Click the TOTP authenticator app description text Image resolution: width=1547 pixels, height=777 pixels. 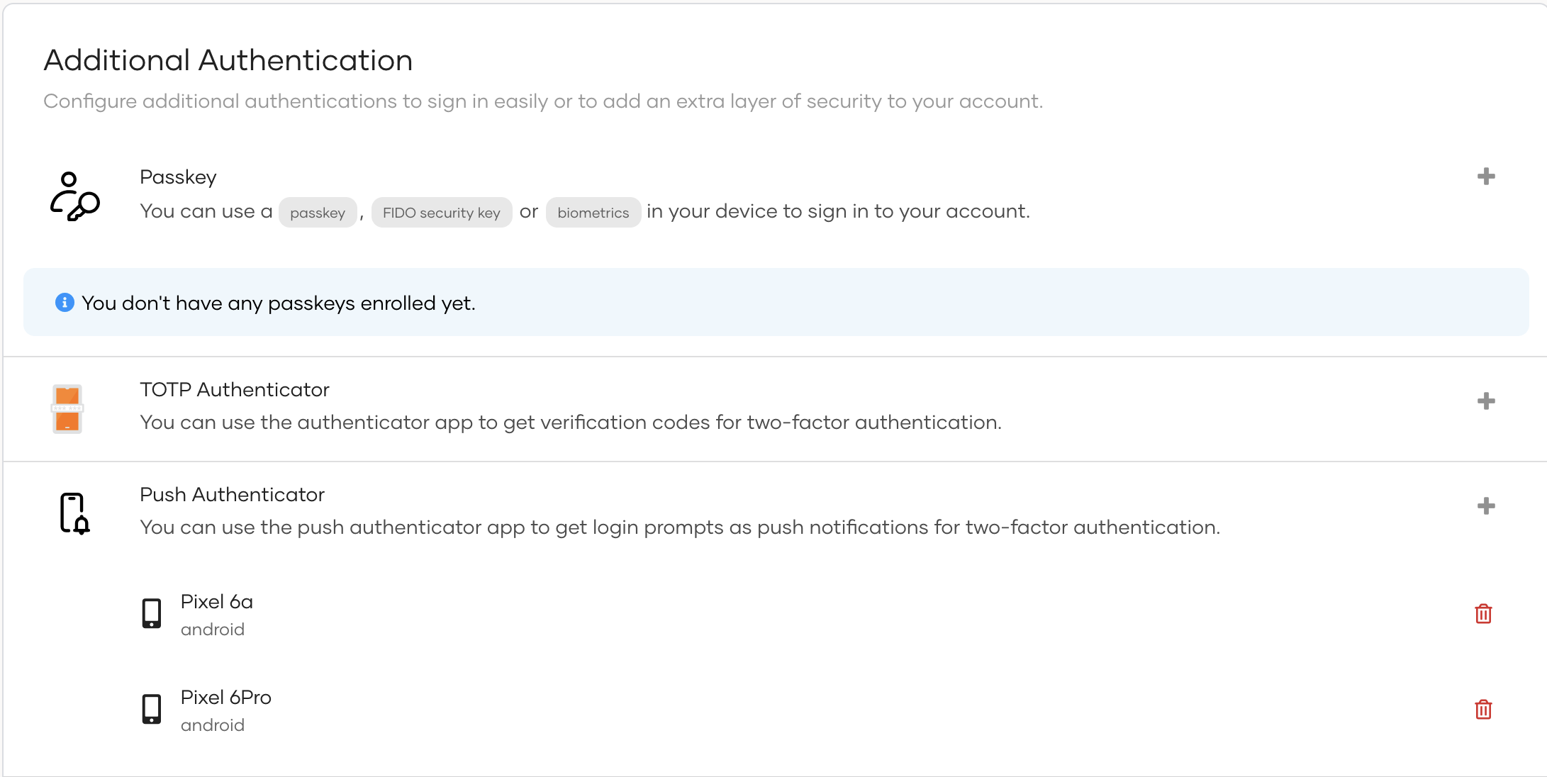point(571,423)
